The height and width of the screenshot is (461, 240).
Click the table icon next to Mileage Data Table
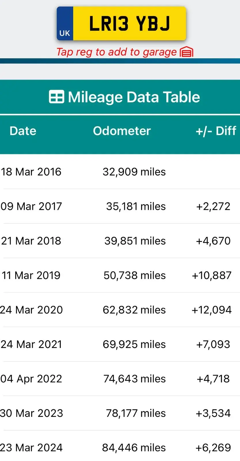click(56, 97)
